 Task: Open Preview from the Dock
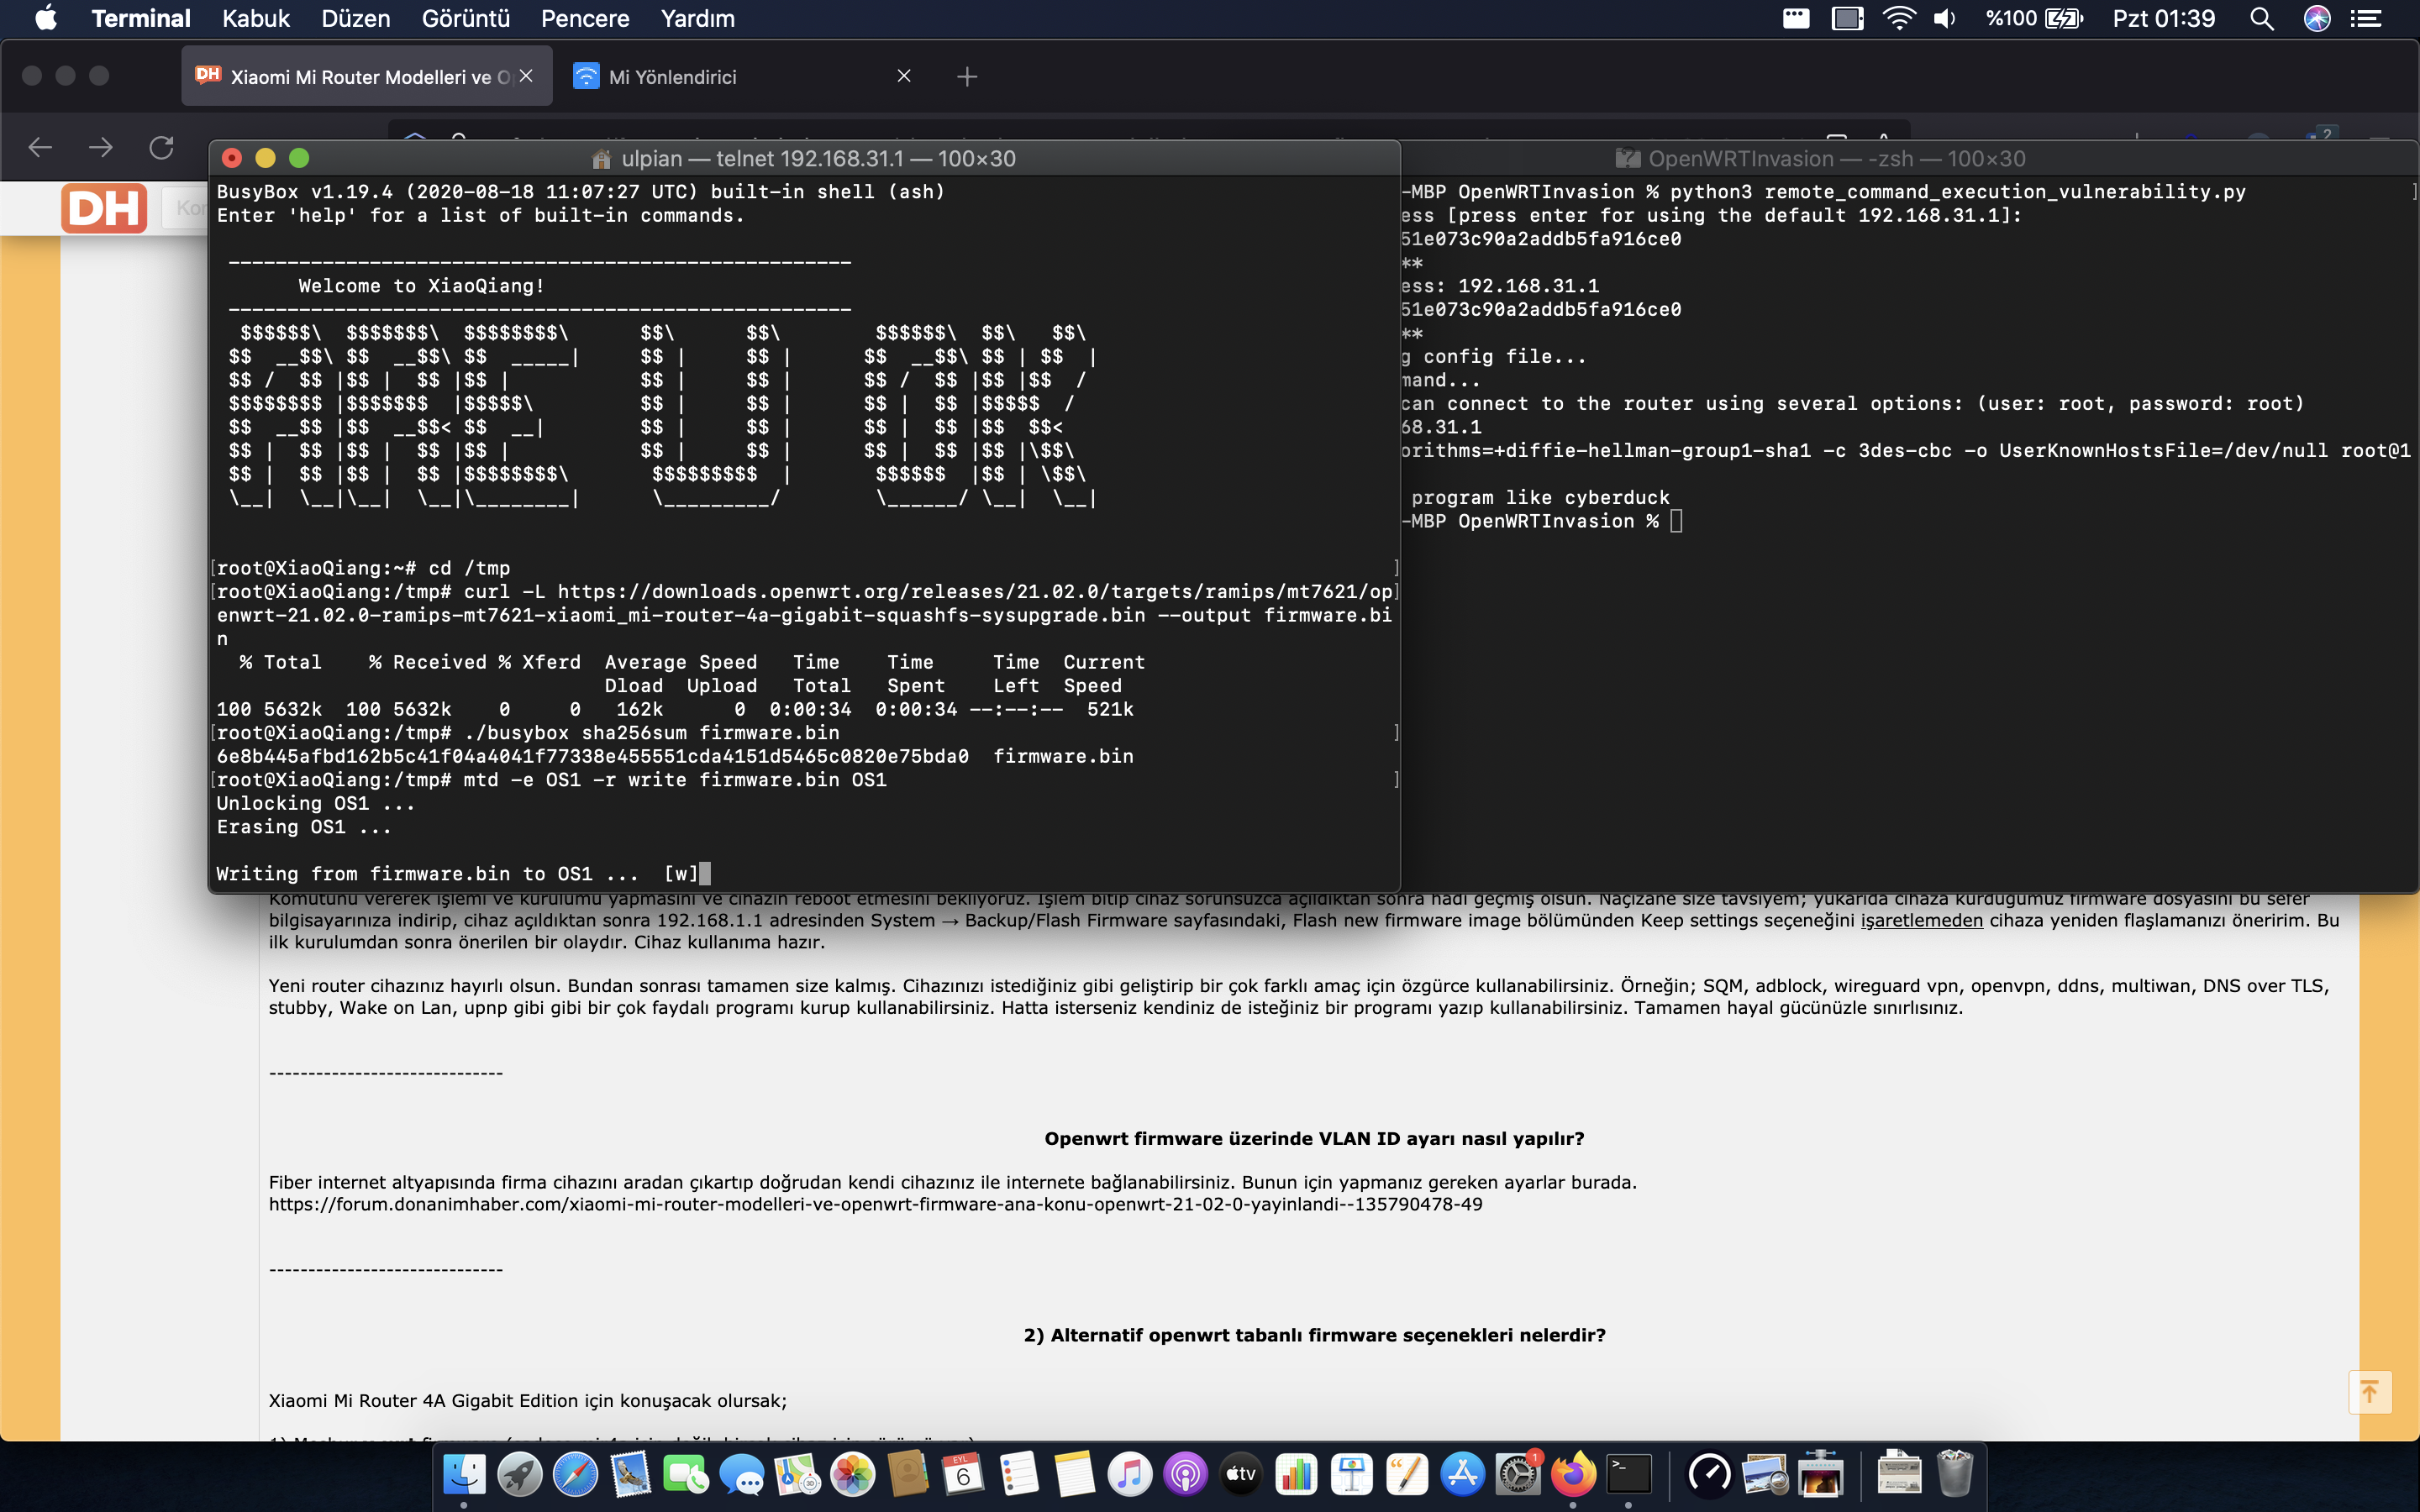coord(1765,1474)
